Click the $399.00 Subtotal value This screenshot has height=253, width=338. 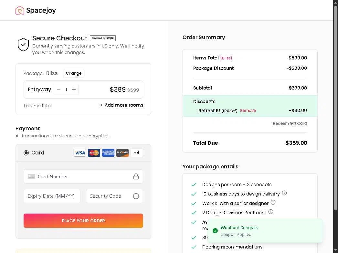click(x=298, y=88)
